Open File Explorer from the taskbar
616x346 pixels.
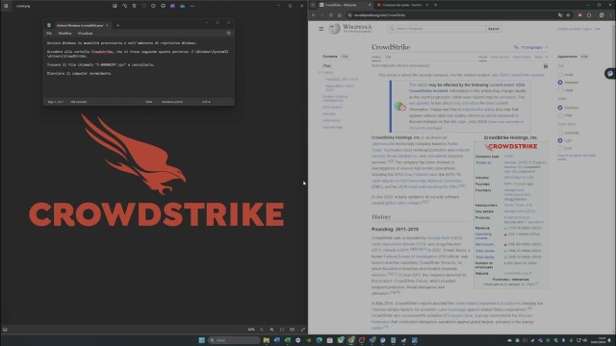pos(267,340)
